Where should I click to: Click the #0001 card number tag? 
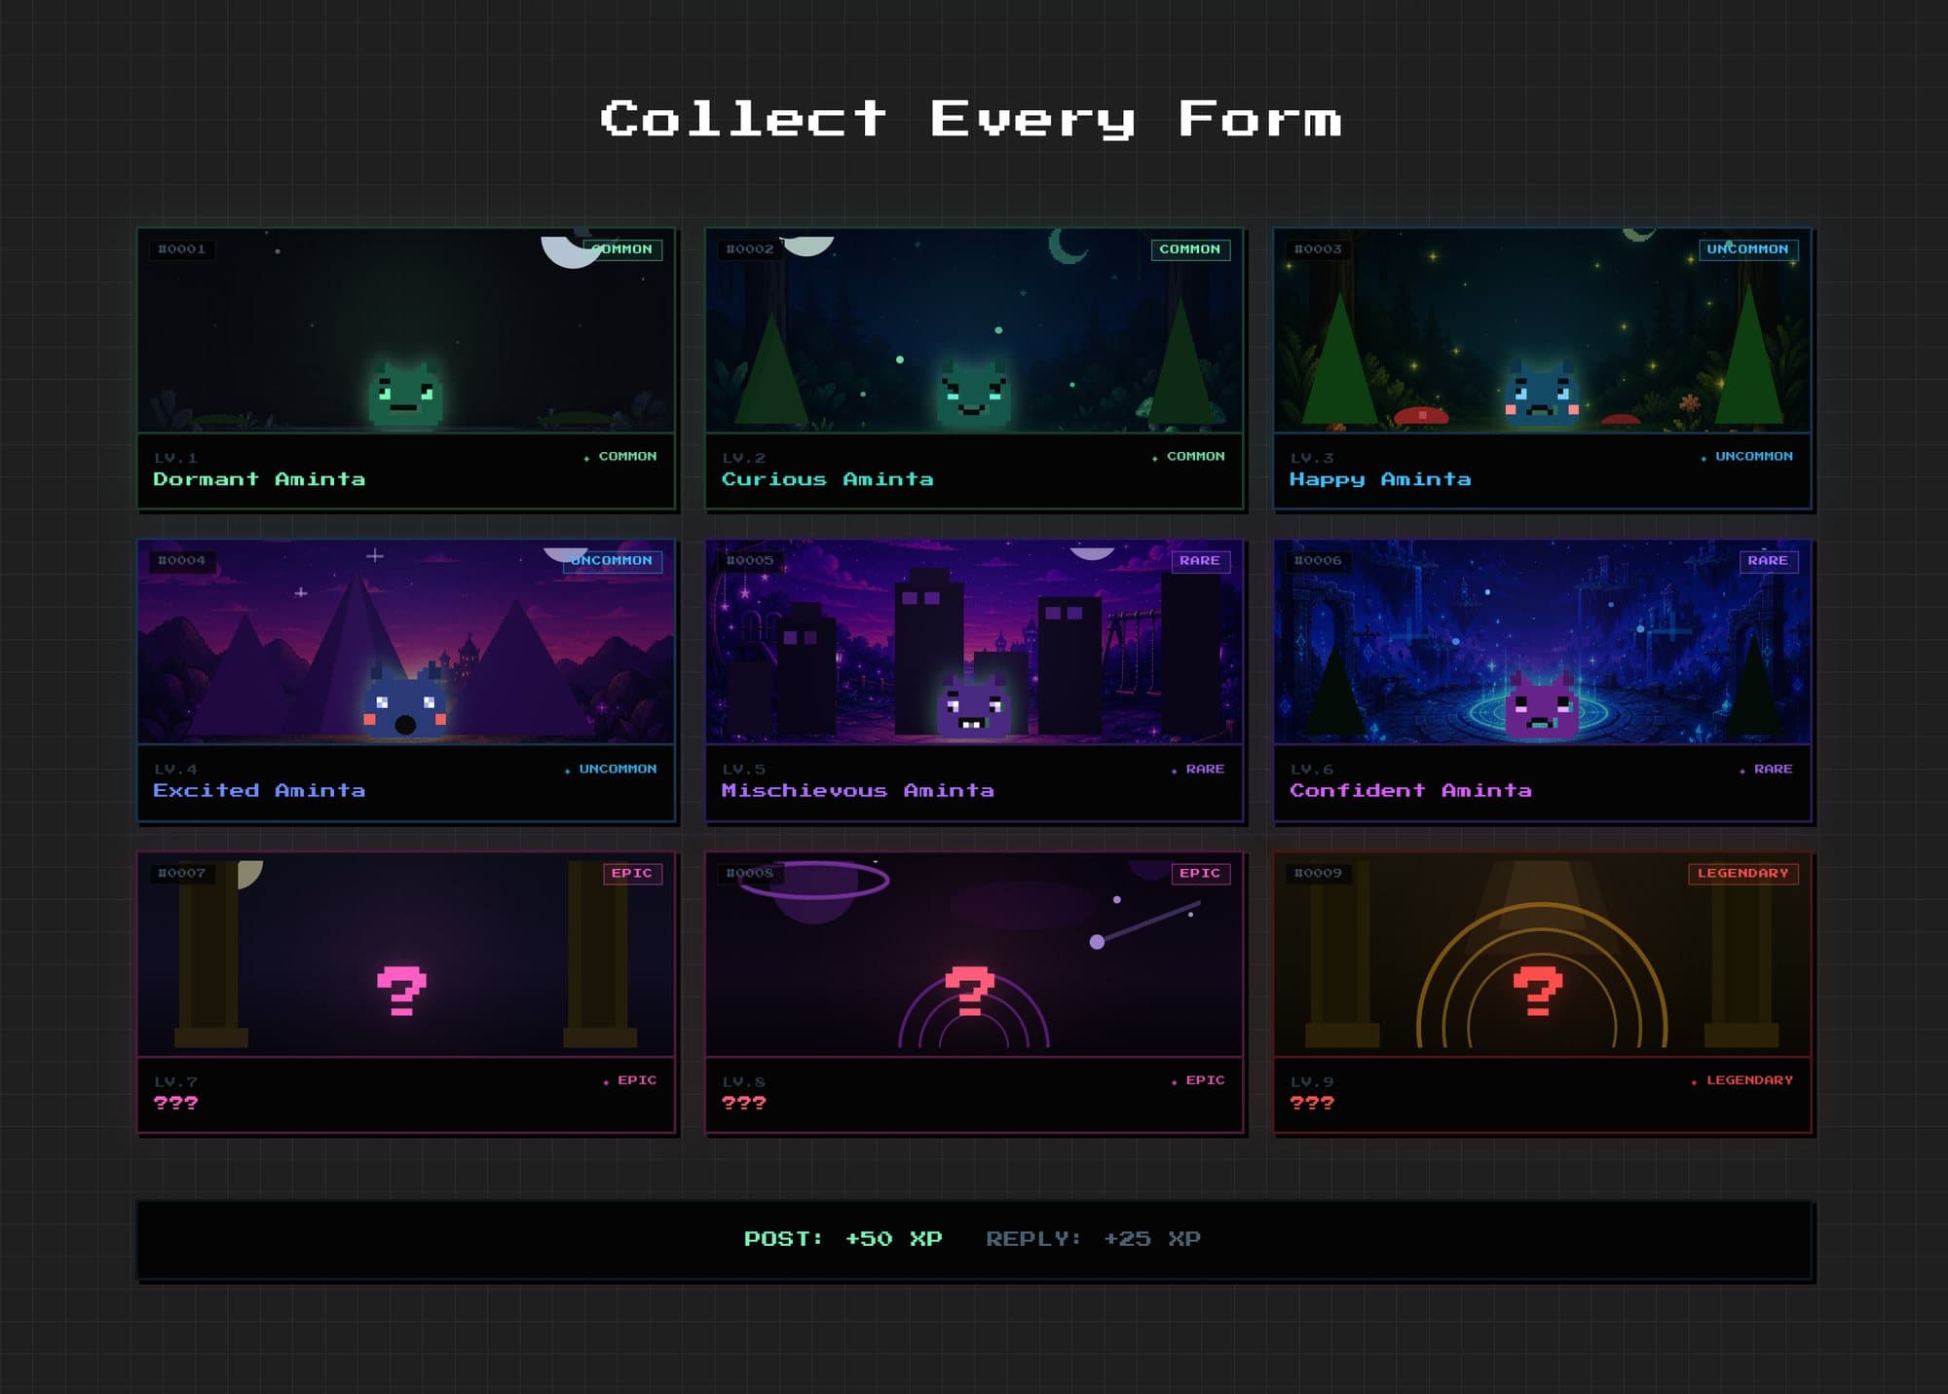point(182,249)
